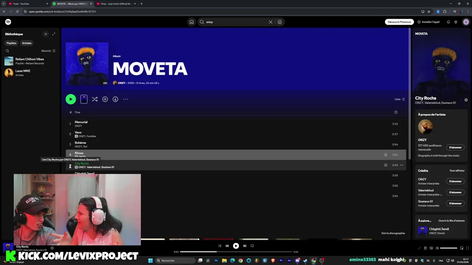Skip to previous track

227,246
